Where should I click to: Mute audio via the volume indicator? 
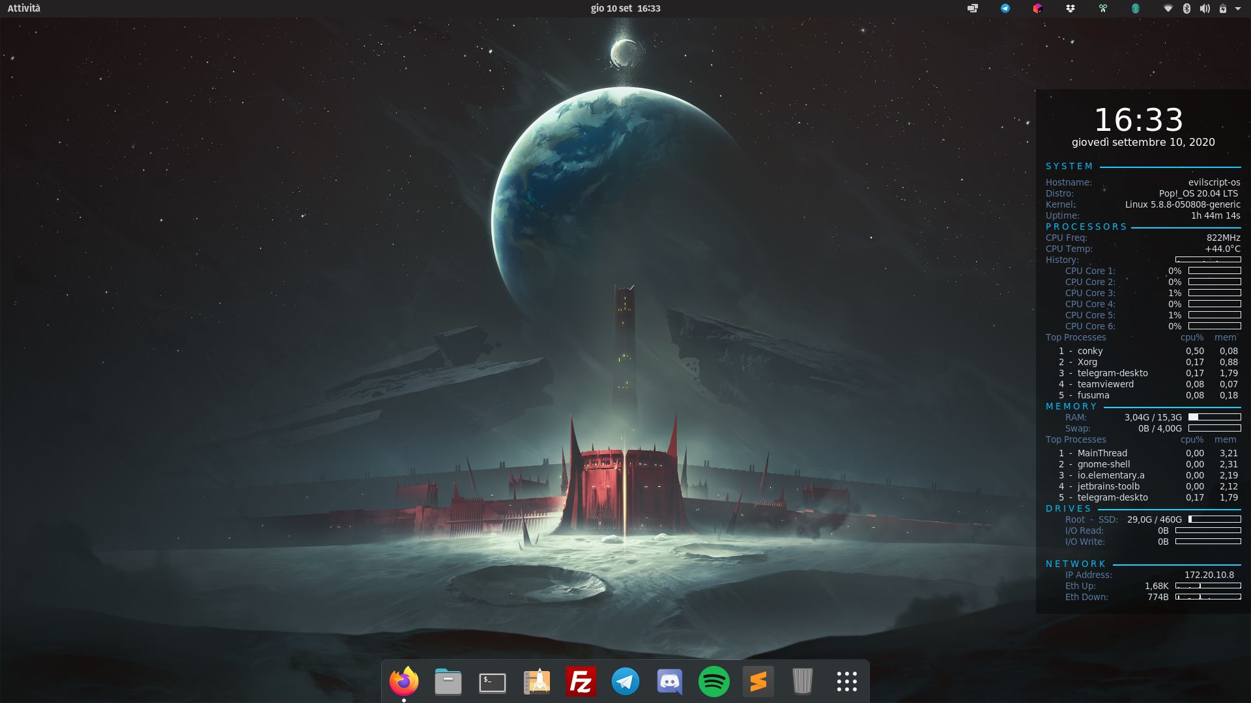pyautogui.click(x=1205, y=8)
